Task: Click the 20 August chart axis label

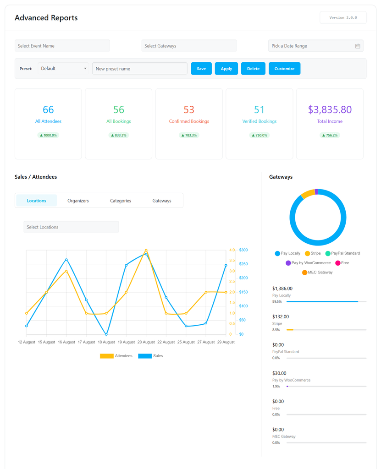Action: [x=146, y=342]
